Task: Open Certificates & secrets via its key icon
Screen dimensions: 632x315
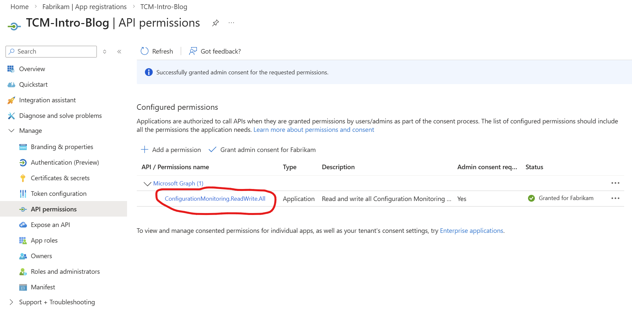Action: 22,178
